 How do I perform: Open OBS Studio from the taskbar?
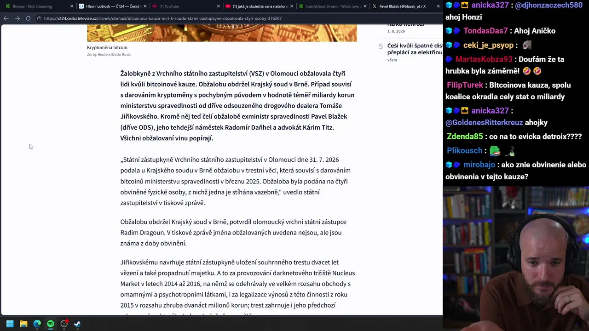coord(64,324)
